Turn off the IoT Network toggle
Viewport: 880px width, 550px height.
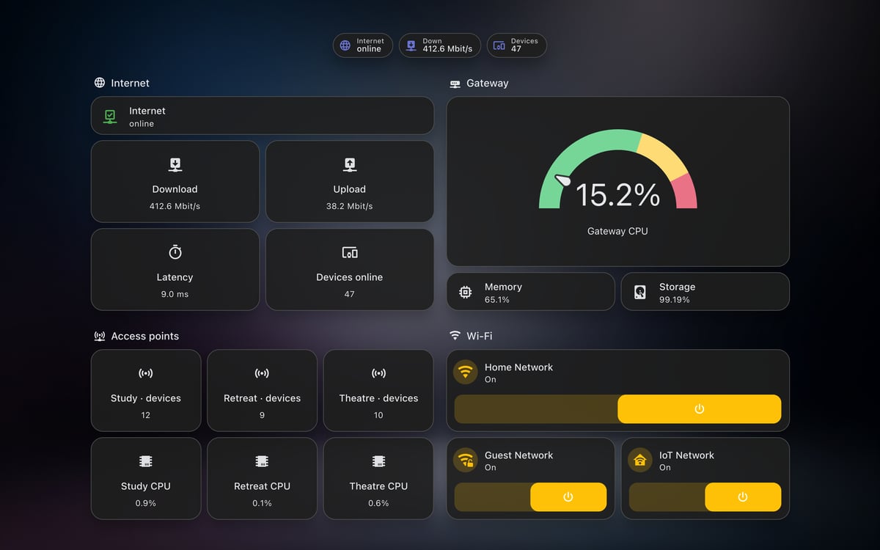click(x=705, y=497)
